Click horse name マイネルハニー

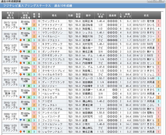[x=51, y=36]
